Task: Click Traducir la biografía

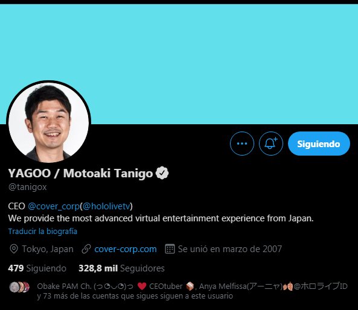Action: coord(43,232)
